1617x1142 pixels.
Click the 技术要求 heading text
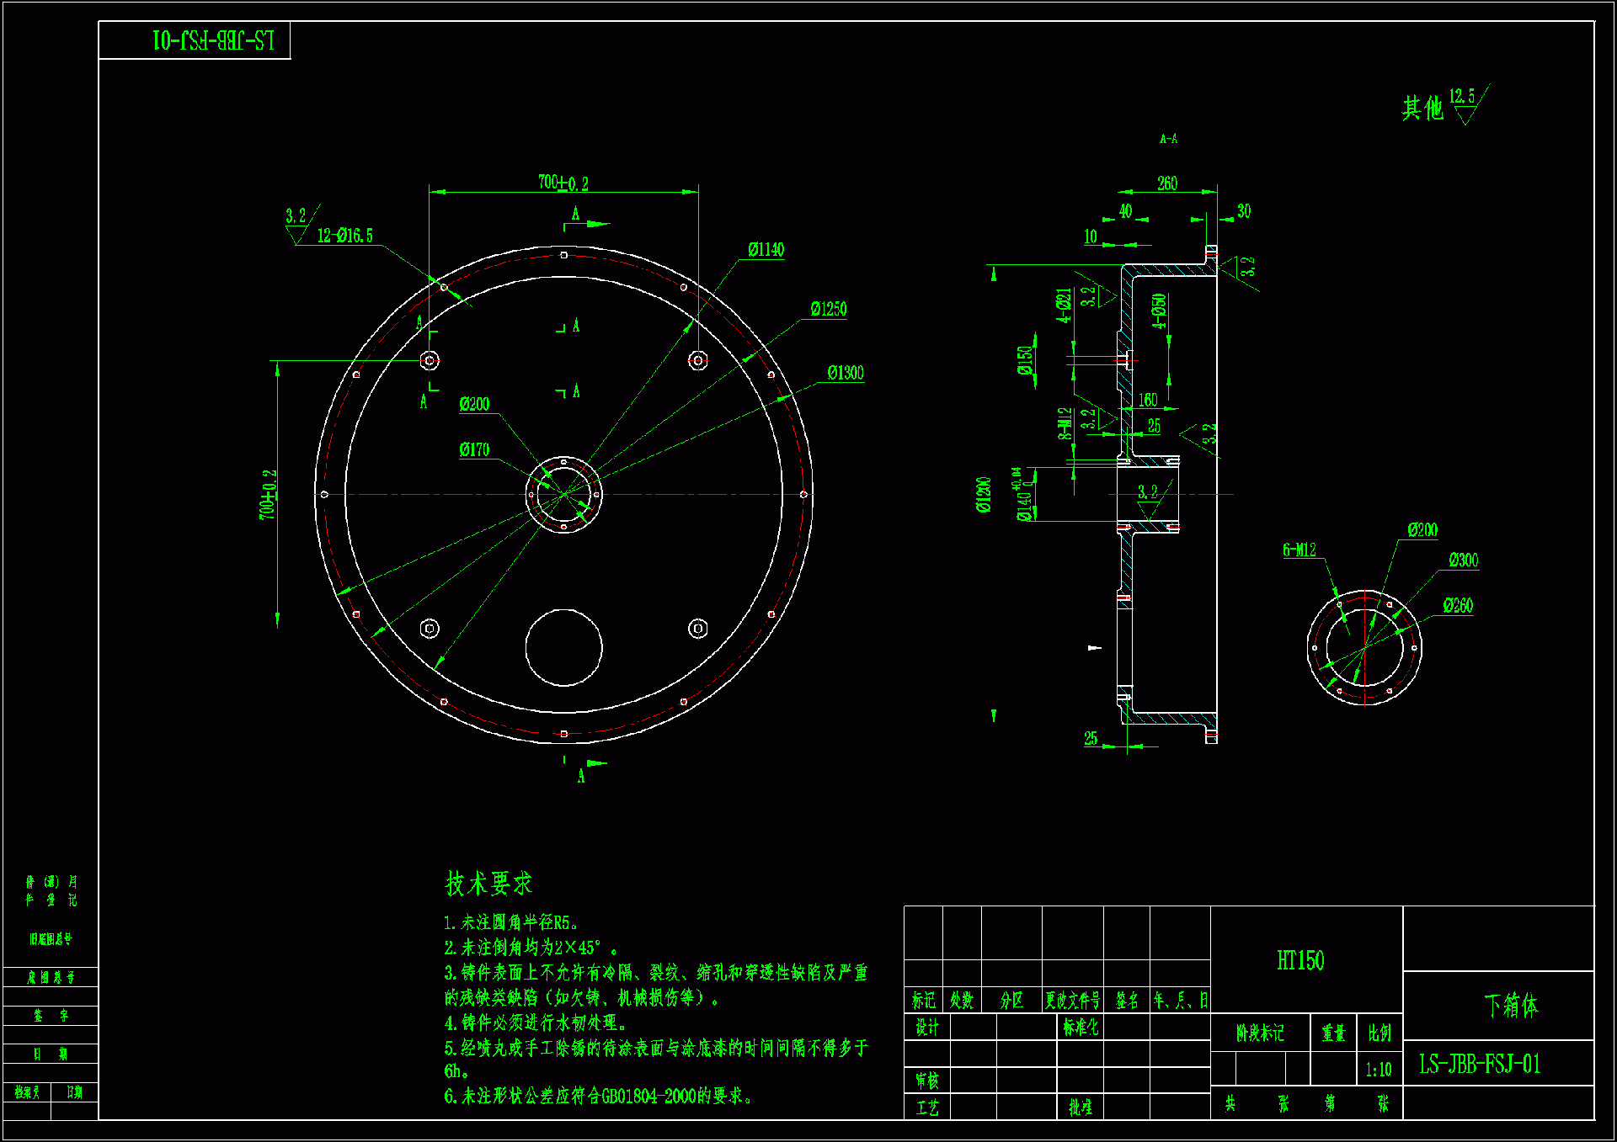point(488,884)
